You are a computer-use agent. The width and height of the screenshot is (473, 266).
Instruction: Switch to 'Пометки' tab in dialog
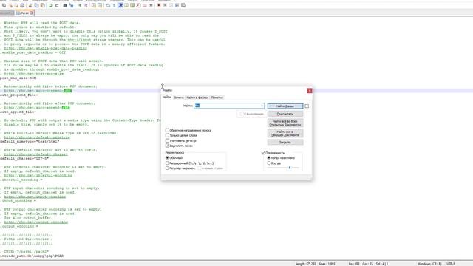(x=217, y=98)
